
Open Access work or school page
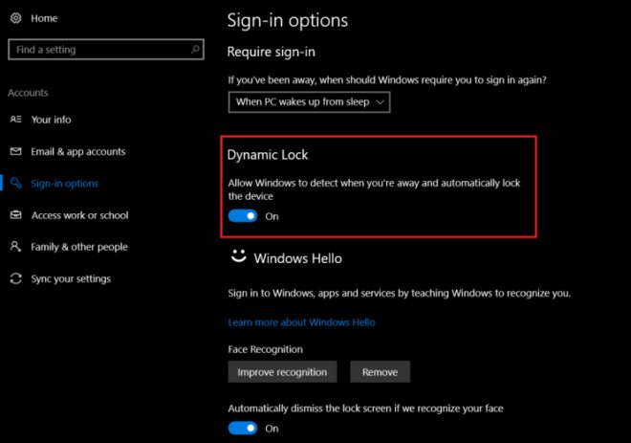(x=79, y=215)
